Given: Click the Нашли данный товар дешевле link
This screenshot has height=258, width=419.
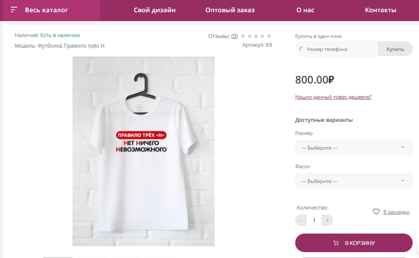Looking at the screenshot, I should pos(333,97).
